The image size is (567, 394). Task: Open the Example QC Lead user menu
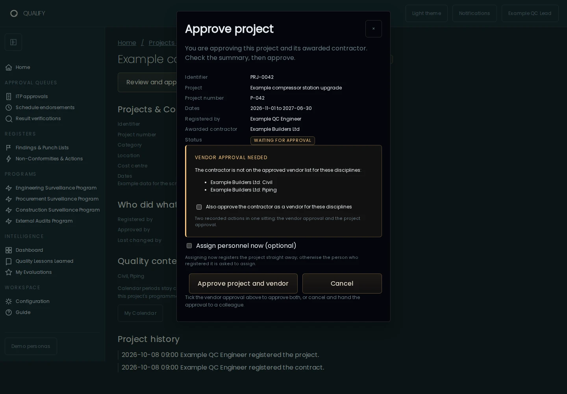(530, 13)
